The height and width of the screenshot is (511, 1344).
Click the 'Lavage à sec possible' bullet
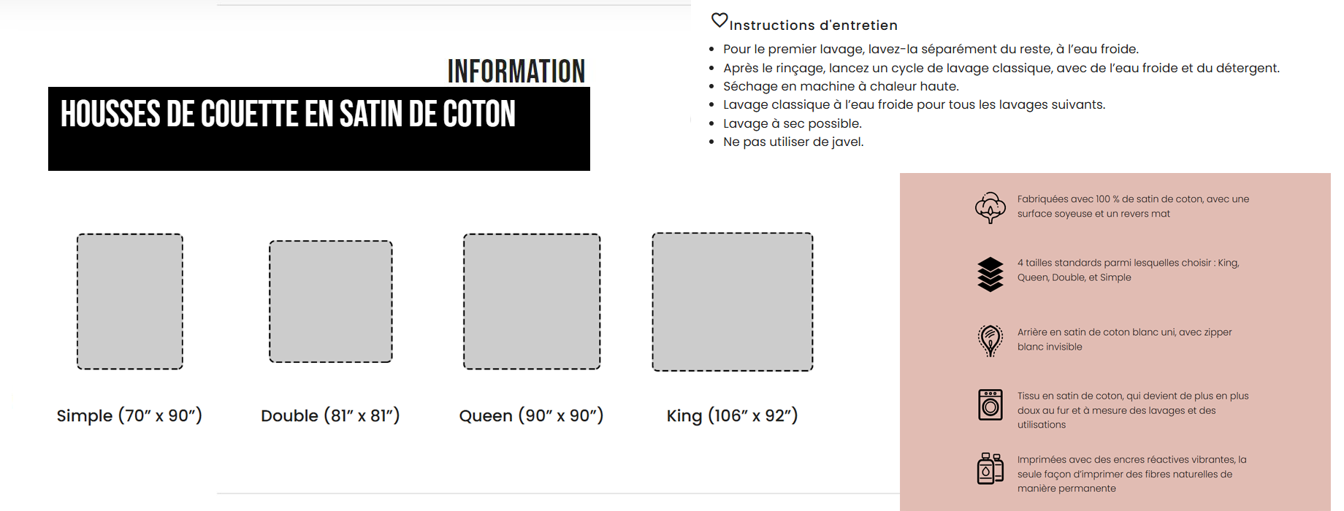coord(793,123)
